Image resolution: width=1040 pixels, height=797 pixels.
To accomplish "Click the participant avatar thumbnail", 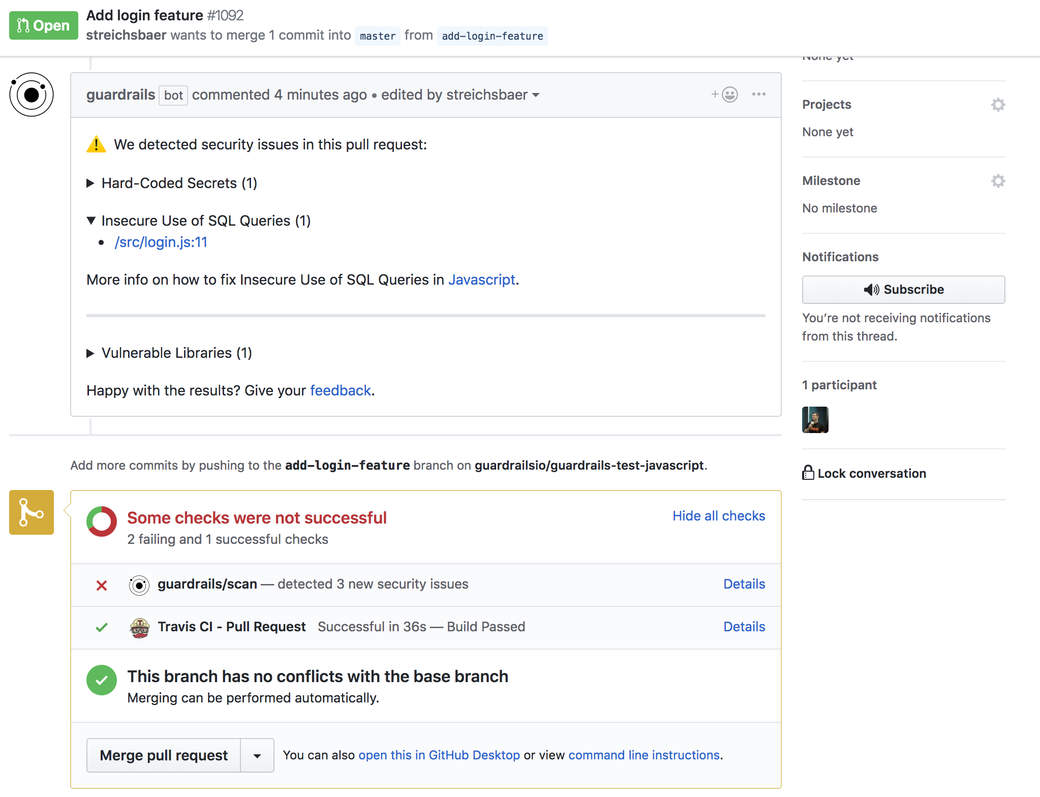I will coord(815,420).
